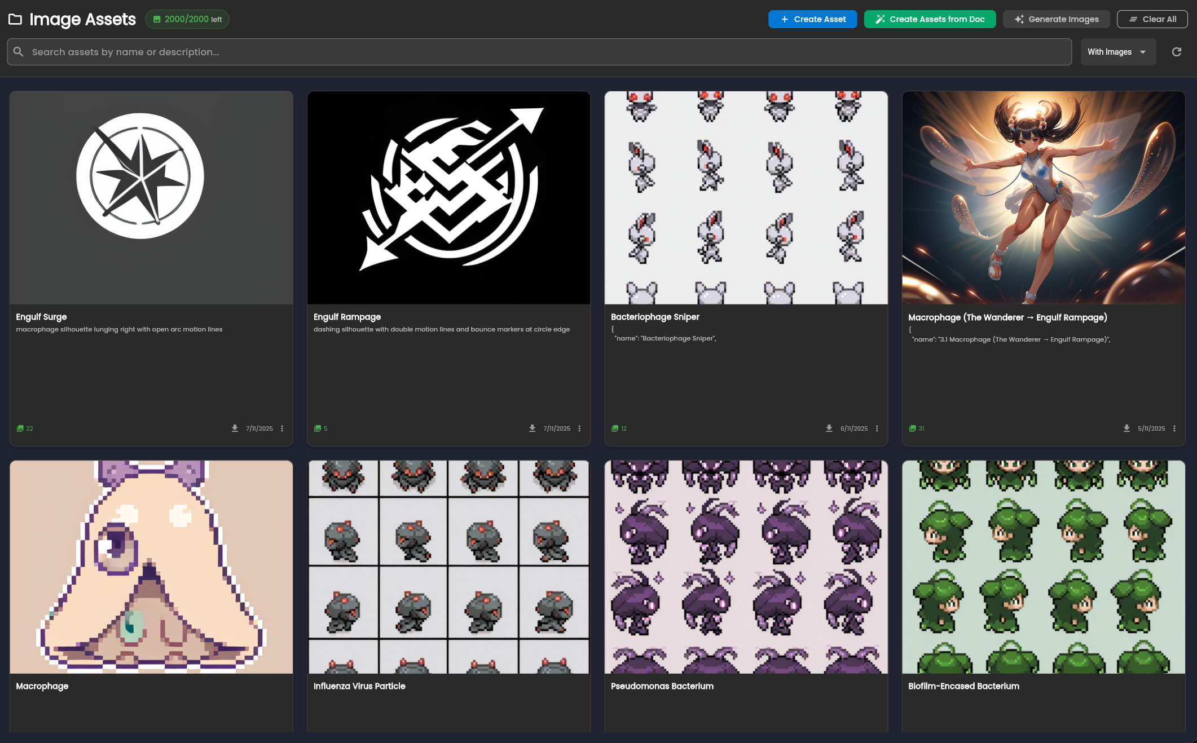Screen dimensions: 1197x743
Task: Click the green image count badge on Bacteriophage Sniper
Action: 619,428
